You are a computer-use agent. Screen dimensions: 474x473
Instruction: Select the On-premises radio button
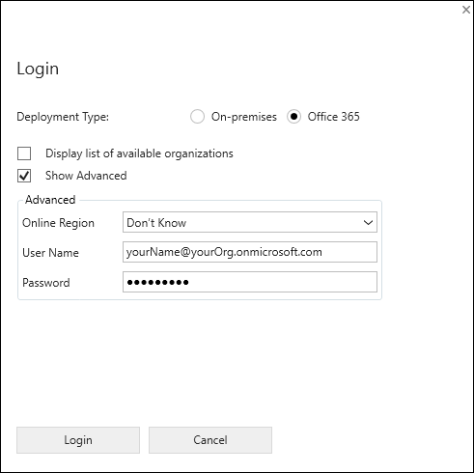(197, 117)
